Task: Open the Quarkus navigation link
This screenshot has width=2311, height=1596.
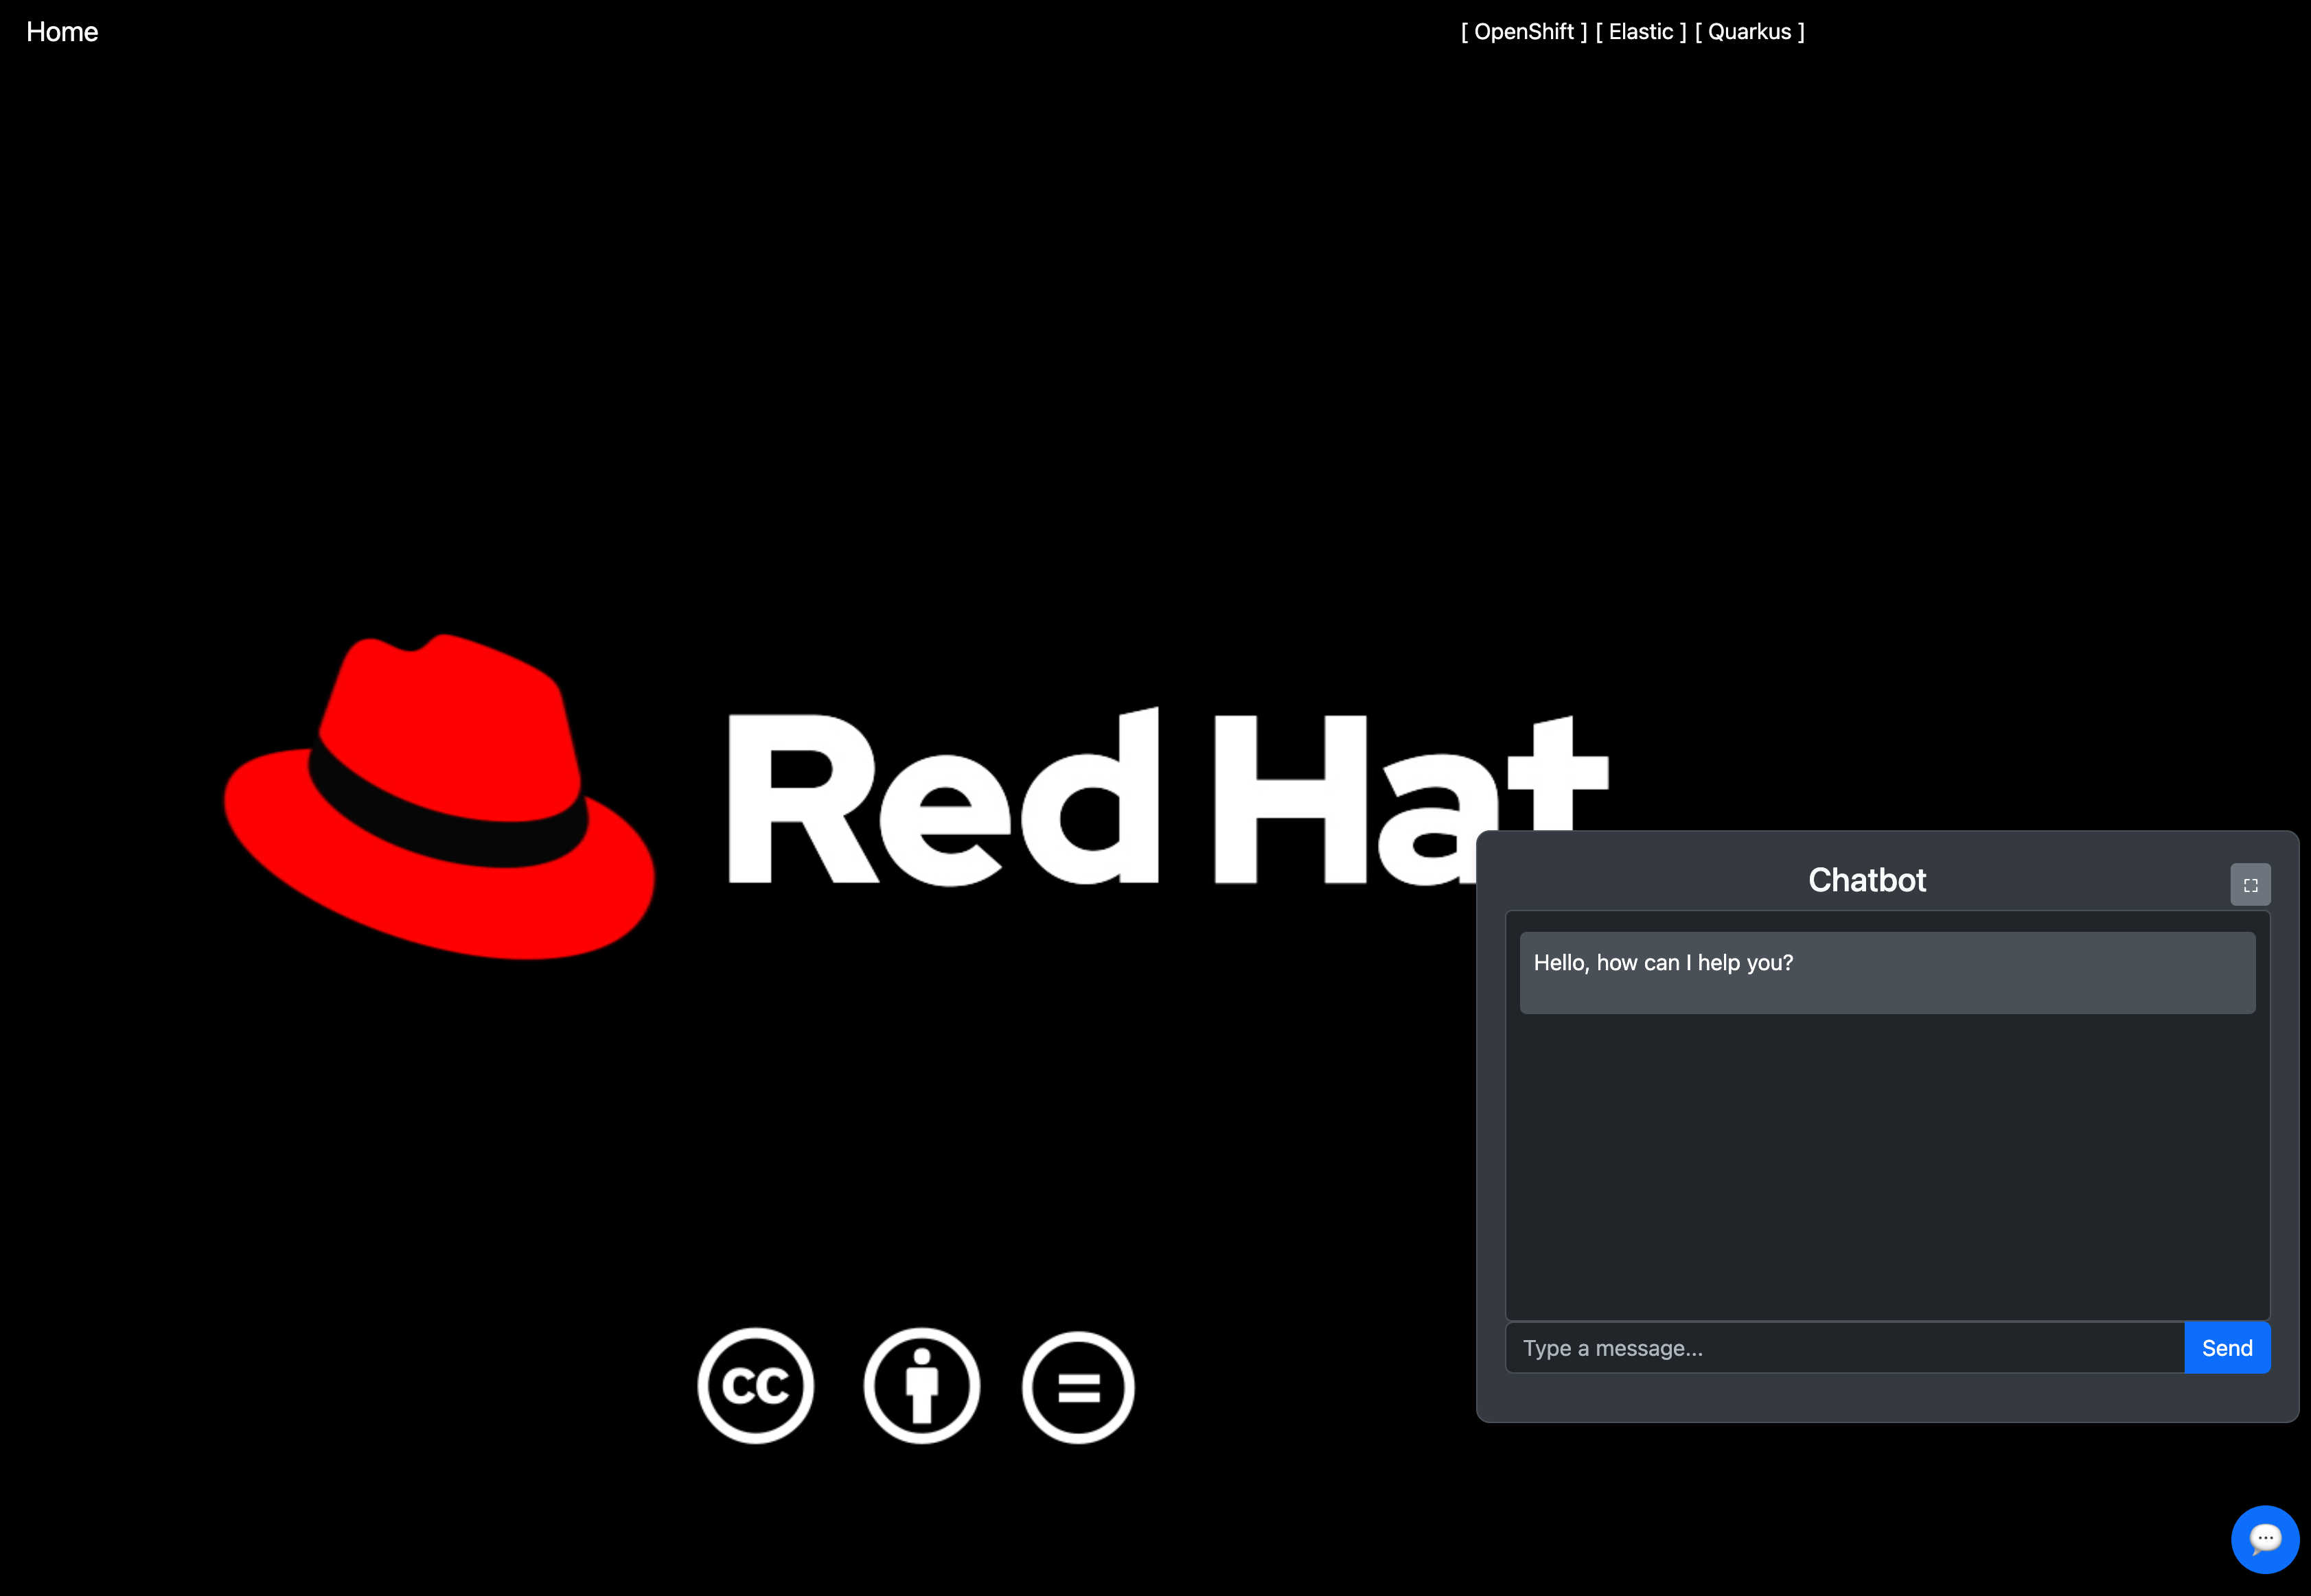Action: pos(1749,32)
